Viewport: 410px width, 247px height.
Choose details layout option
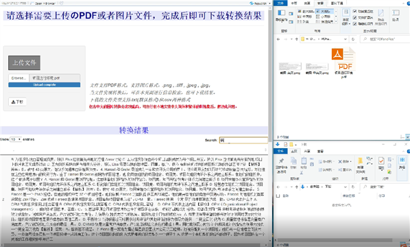click(x=324, y=22)
